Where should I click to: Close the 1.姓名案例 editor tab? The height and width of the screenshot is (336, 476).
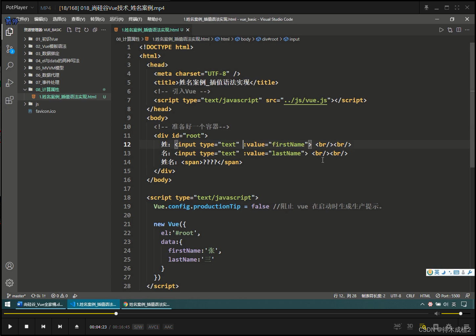pyautogui.click(x=188, y=30)
